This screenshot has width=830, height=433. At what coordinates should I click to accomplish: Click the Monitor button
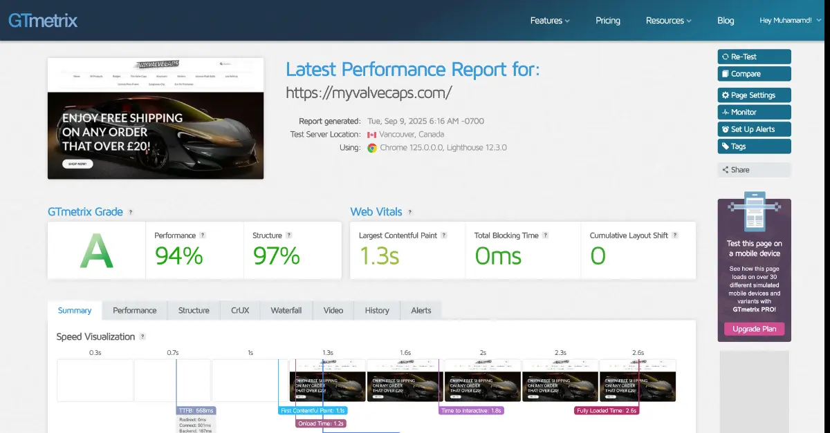pyautogui.click(x=754, y=112)
